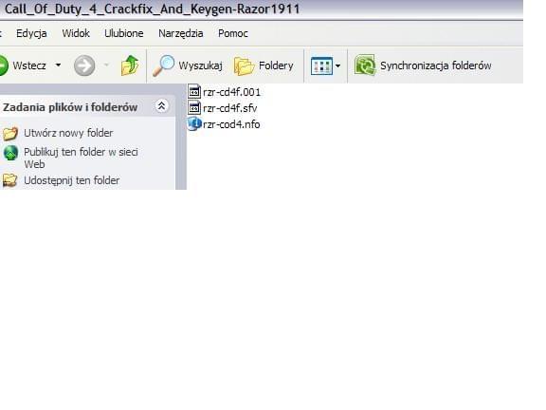Click the views grid icon
The image size is (546, 410).
(321, 65)
